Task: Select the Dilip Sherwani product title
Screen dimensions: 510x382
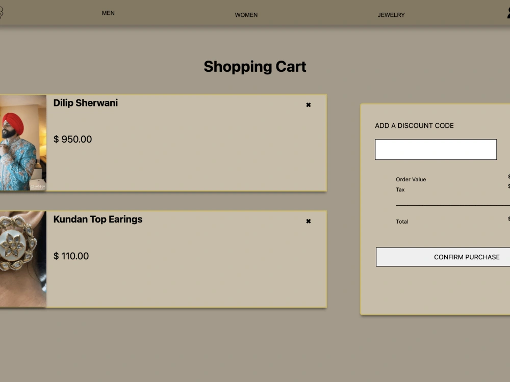Action: tap(86, 103)
